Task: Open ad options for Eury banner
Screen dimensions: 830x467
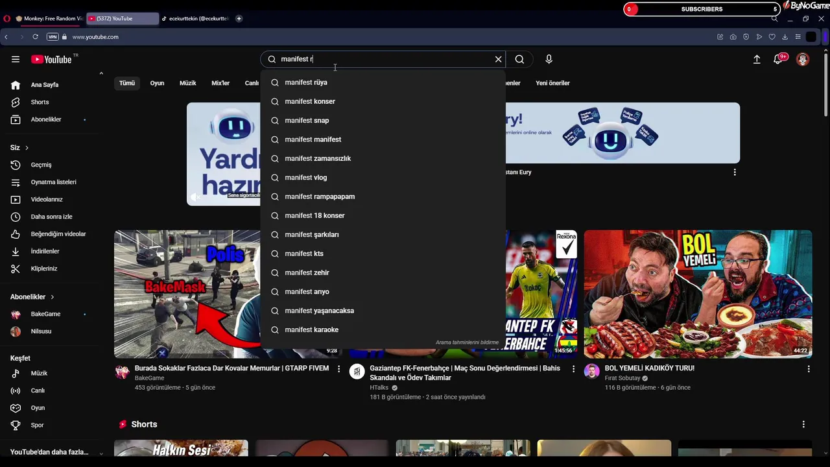Action: (735, 173)
